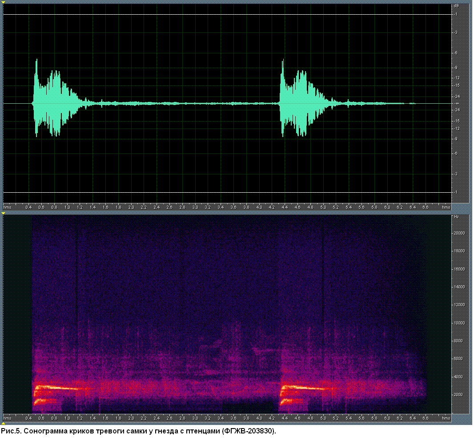
Task: Click the 0.4 mark on spectrogram time ruler
Action: 29,418
